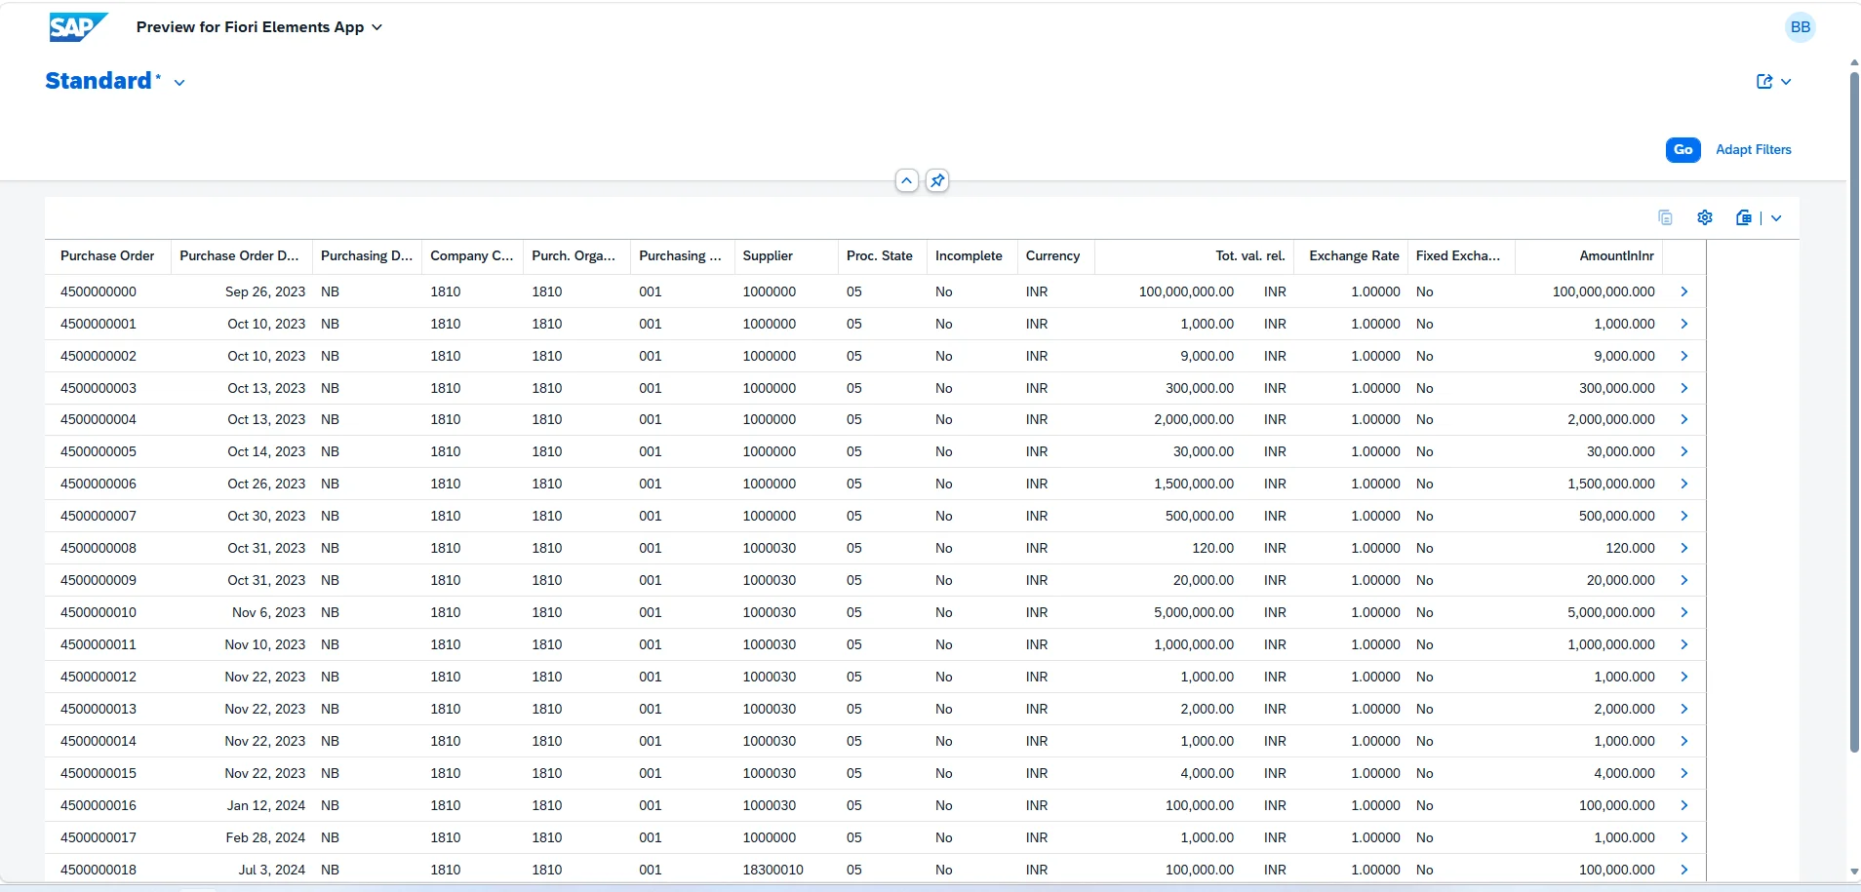
Task: Open details arrow for order 4500000015
Action: 1684,773
